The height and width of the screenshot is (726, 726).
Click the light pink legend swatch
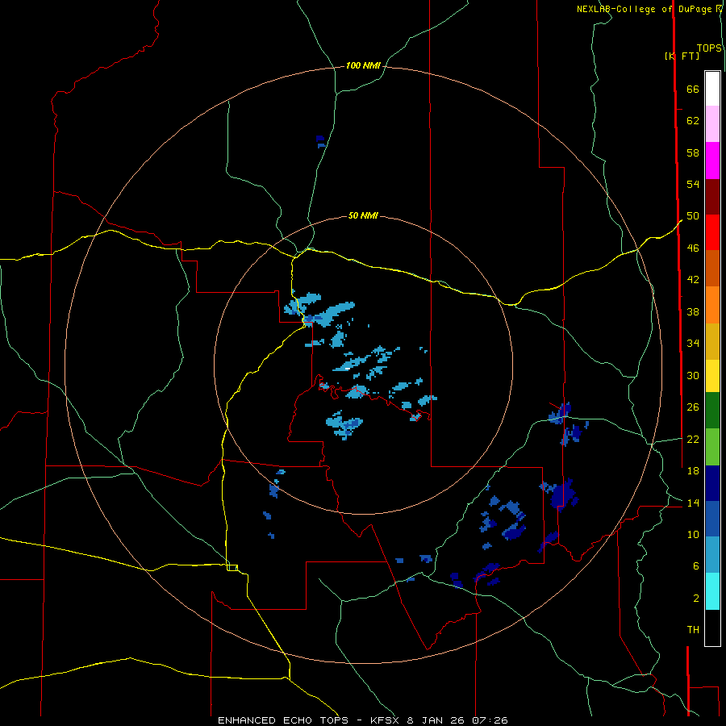point(712,124)
